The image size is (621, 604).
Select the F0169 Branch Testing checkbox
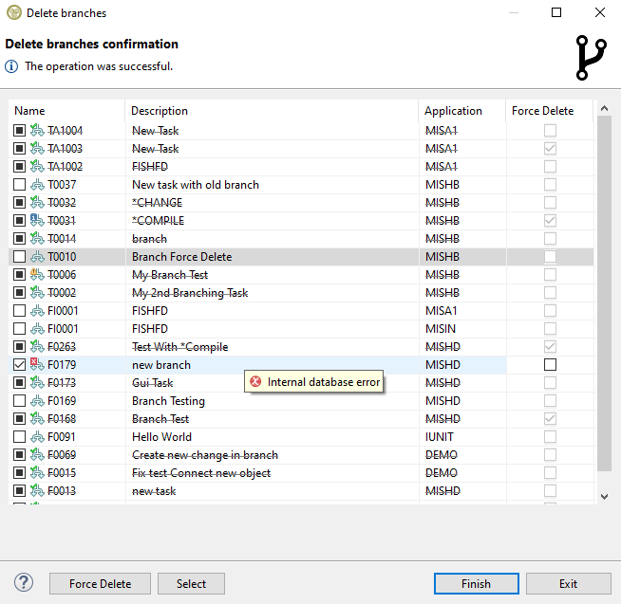(20, 401)
